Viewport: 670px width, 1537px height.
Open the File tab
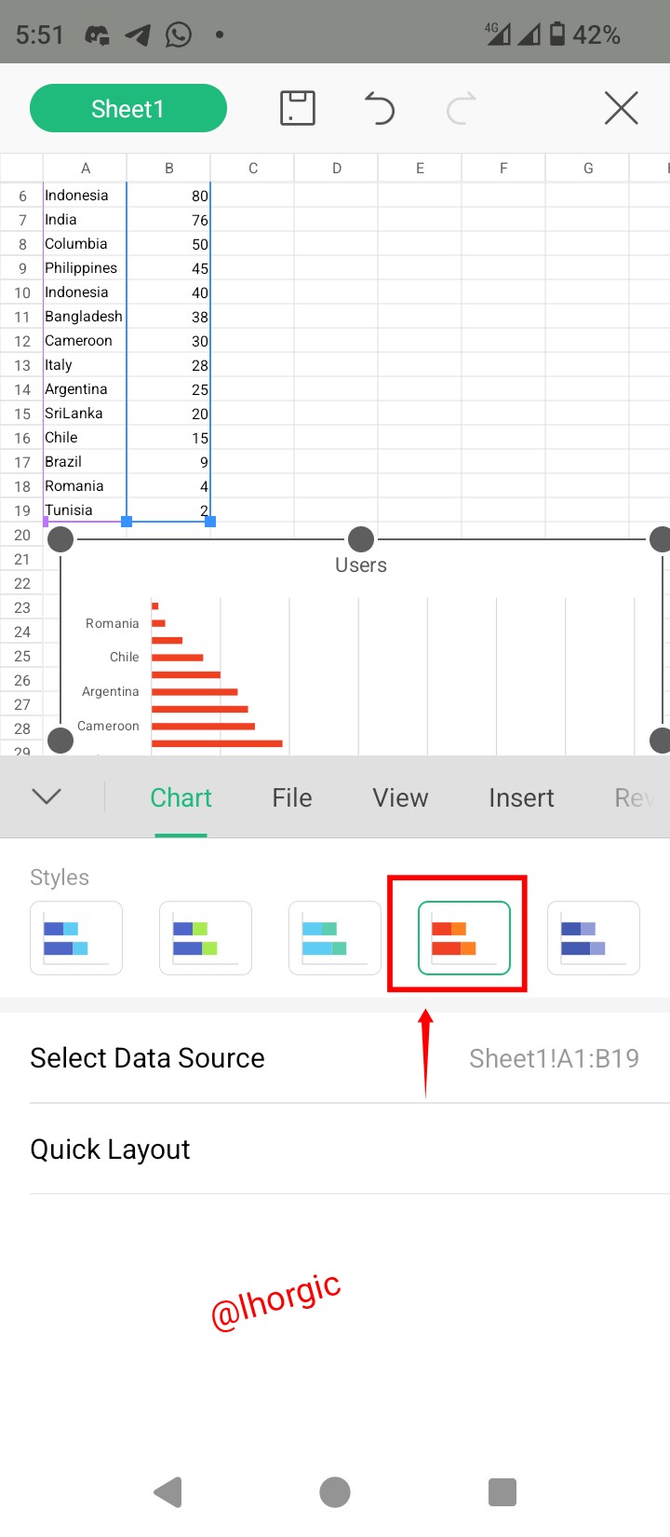click(292, 798)
